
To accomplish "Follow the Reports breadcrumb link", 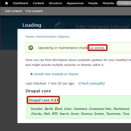I will click(x=64, y=37).
